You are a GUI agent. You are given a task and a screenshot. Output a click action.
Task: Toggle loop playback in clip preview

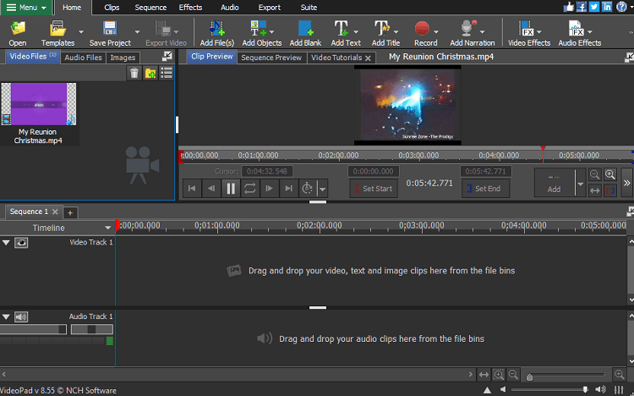(250, 189)
